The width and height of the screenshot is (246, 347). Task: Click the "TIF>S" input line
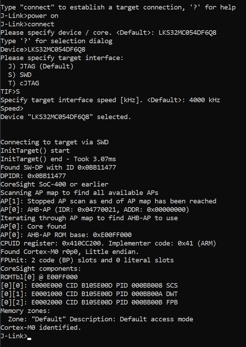10,92
